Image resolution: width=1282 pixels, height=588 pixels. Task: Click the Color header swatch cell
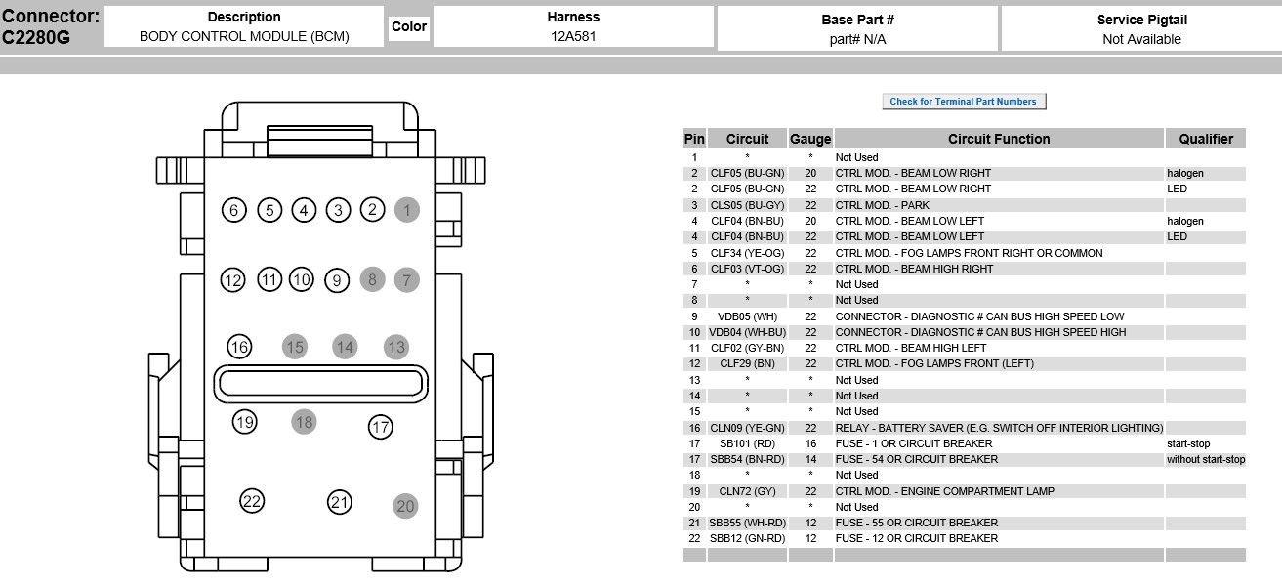pyautogui.click(x=410, y=27)
